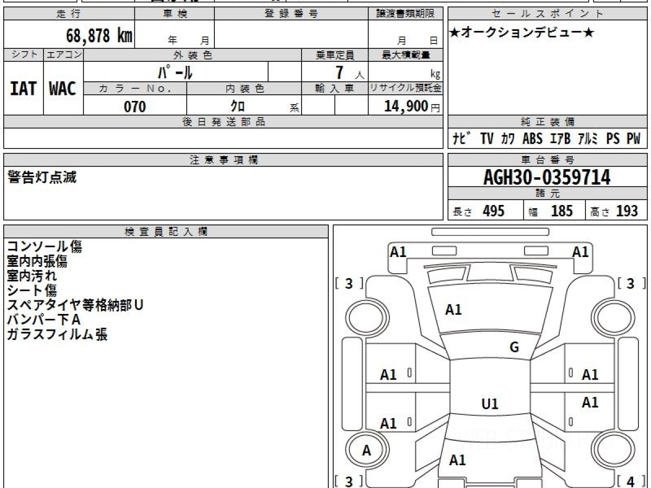This screenshot has width=651, height=488.
Task: Select the 乗車定員 header
Action: click(335, 55)
